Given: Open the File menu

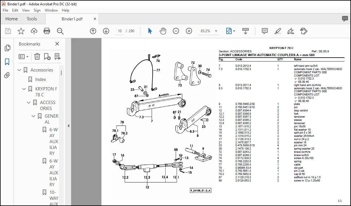Looking at the screenshot, I should coord(5,10).
